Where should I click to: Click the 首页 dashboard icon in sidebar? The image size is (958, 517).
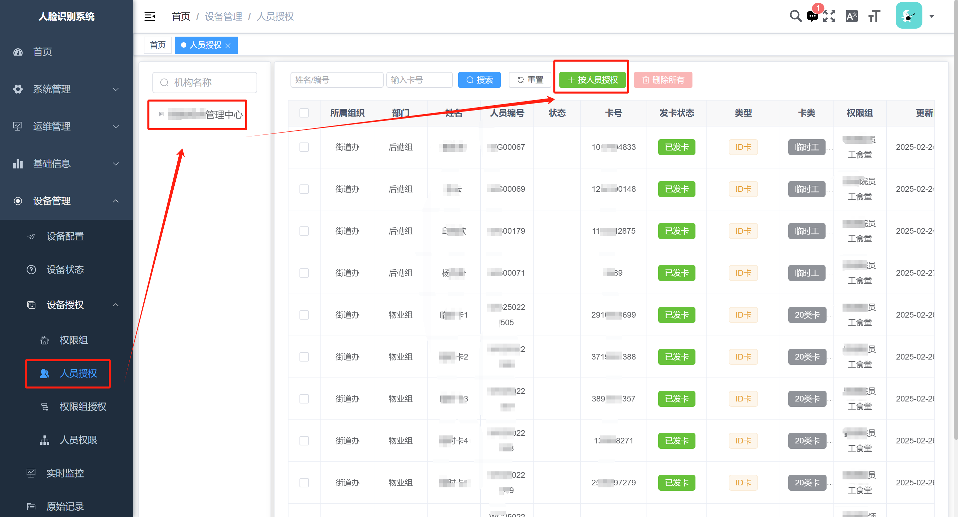[x=18, y=52]
